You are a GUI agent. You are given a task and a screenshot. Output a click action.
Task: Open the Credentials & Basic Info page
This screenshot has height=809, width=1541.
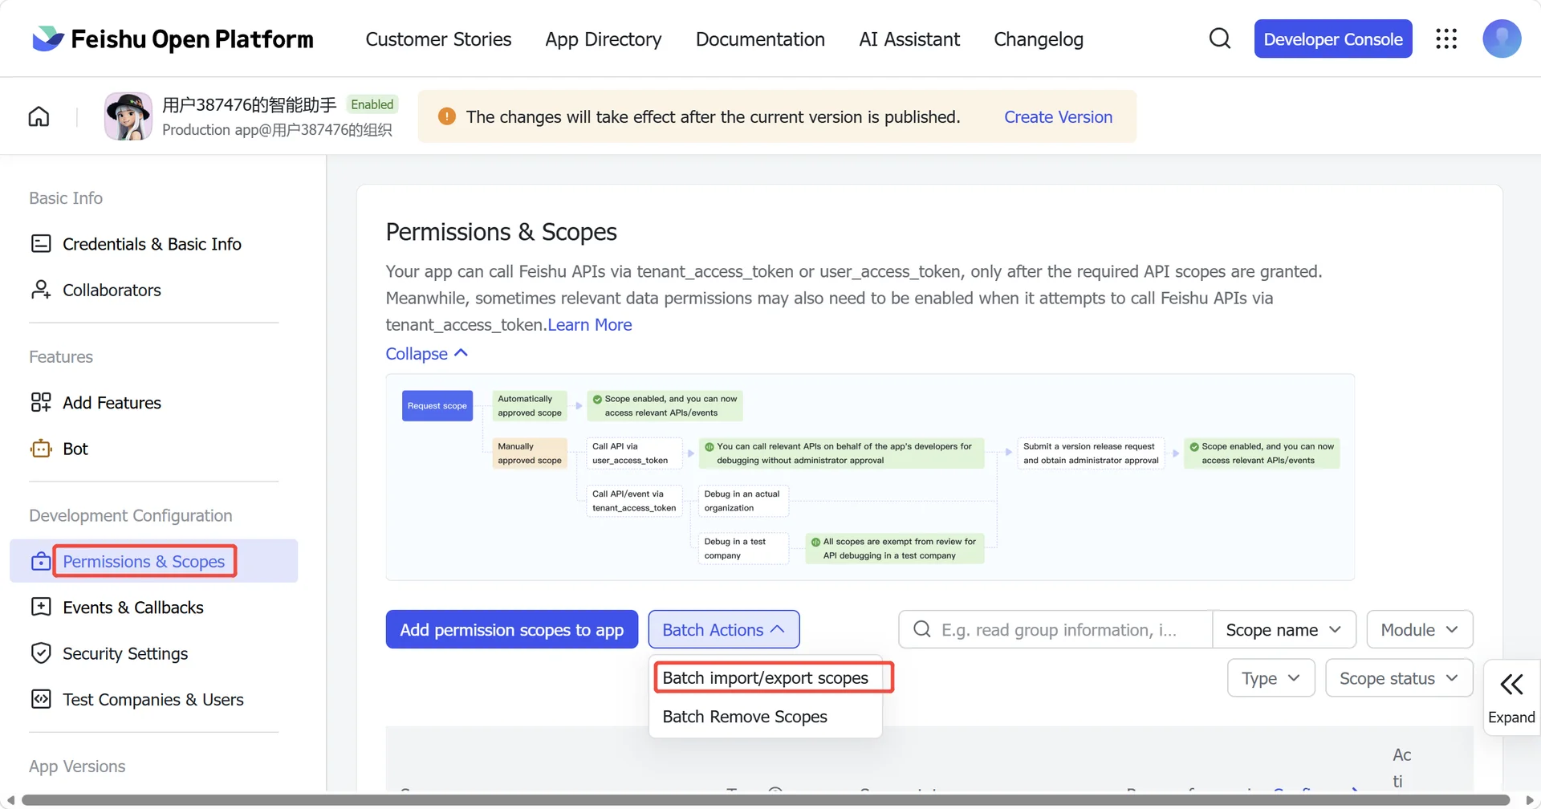pyautogui.click(x=153, y=244)
